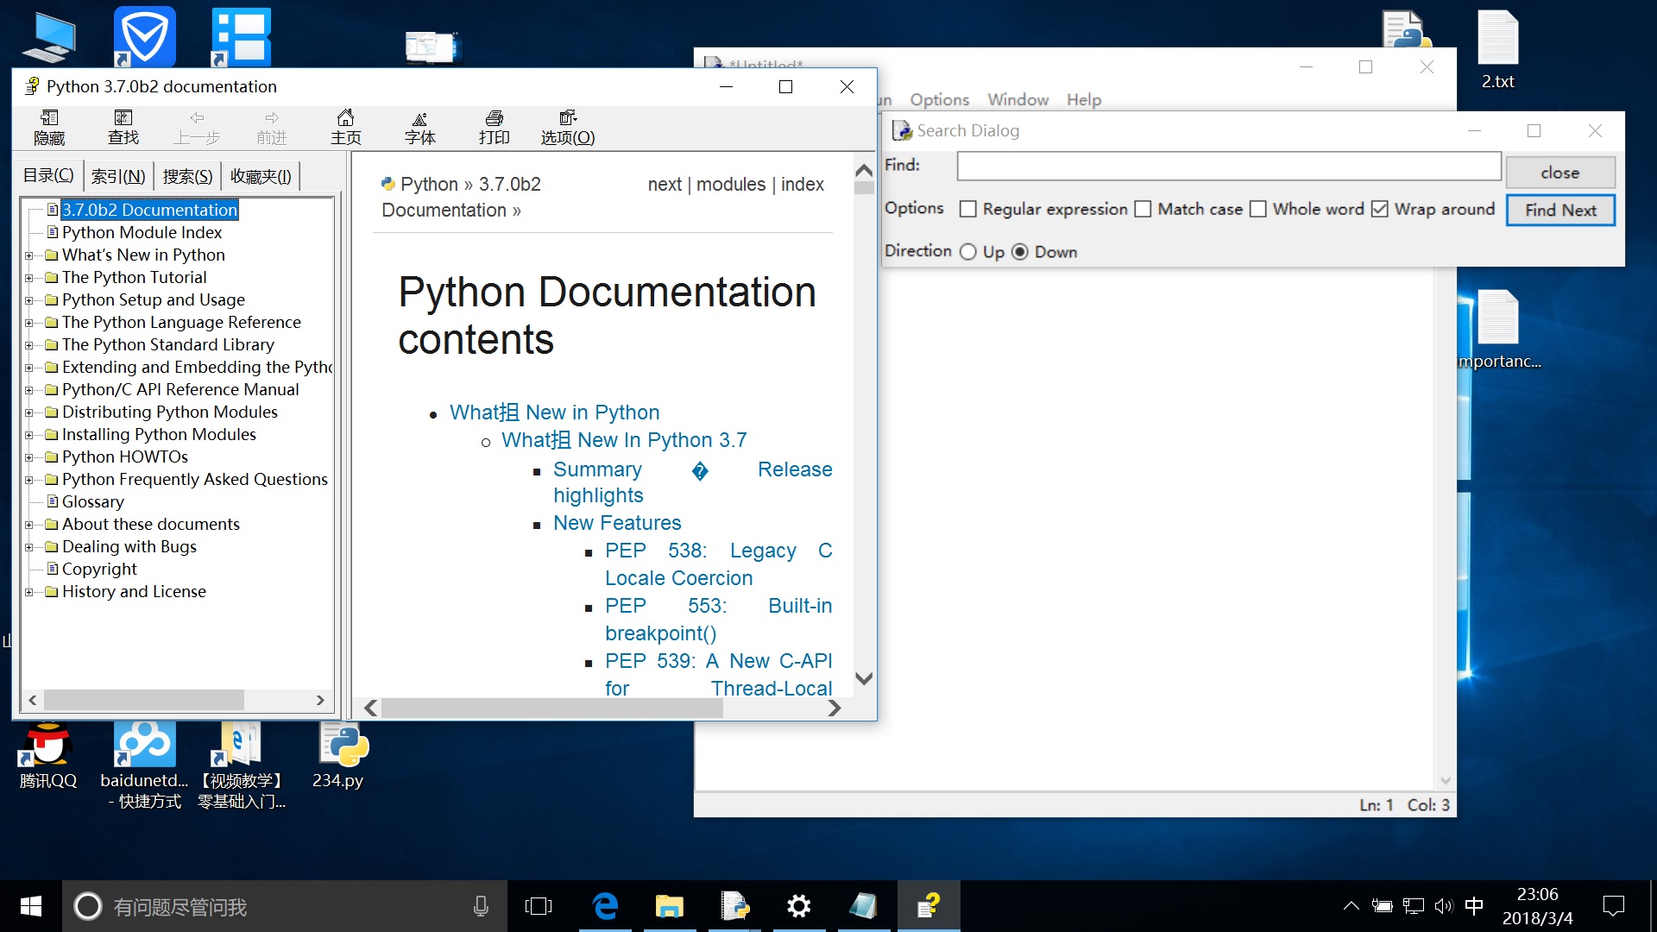
Task: Select the 腾讯QQ desktop icon
Action: click(48, 755)
